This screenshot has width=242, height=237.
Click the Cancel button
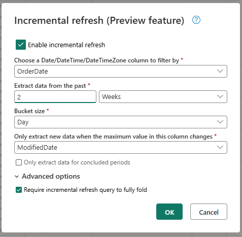point(209,212)
